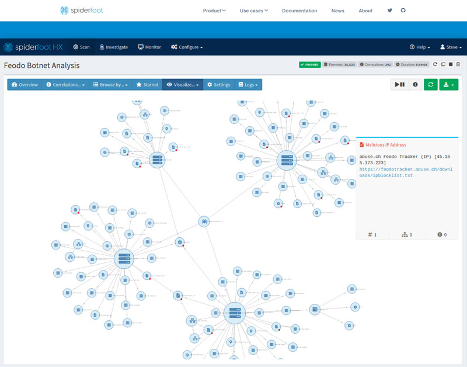Click the Correlations: 242 badge
This screenshot has height=367, width=467.
pyautogui.click(x=375, y=64)
